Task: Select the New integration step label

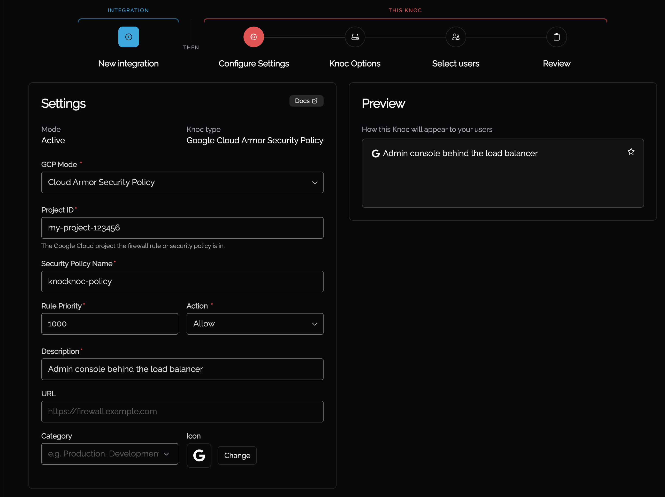Action: 128,64
